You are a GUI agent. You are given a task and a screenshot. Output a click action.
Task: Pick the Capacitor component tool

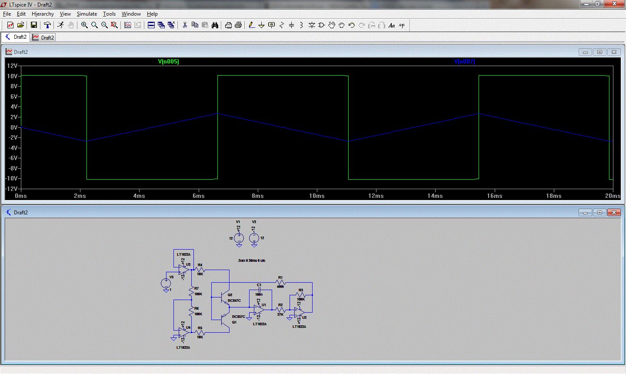[x=292, y=25]
